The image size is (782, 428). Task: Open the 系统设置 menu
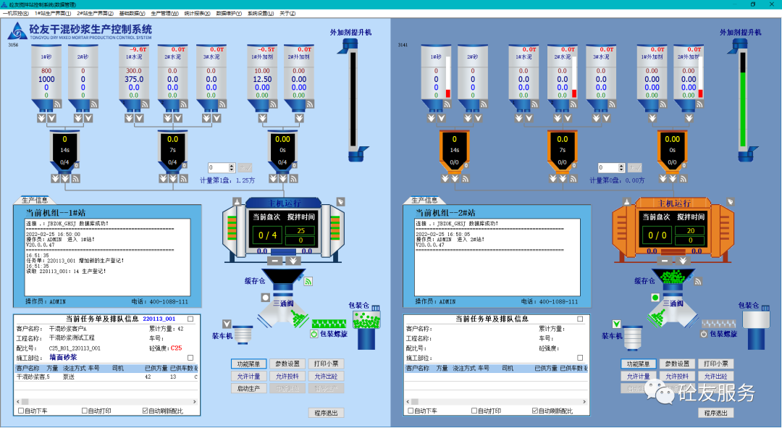260,13
